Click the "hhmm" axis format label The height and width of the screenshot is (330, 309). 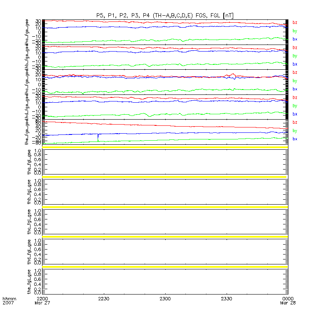pos(9,299)
